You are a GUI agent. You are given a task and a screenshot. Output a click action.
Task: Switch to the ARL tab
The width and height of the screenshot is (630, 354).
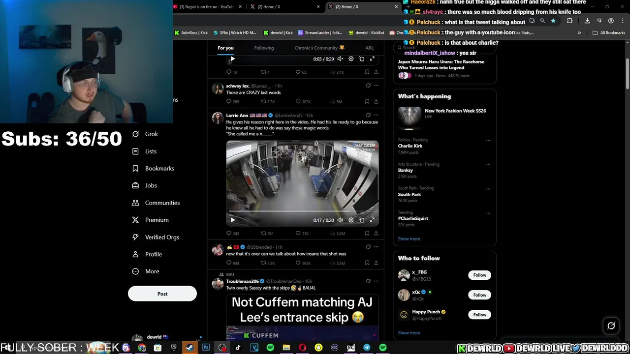pos(369,48)
